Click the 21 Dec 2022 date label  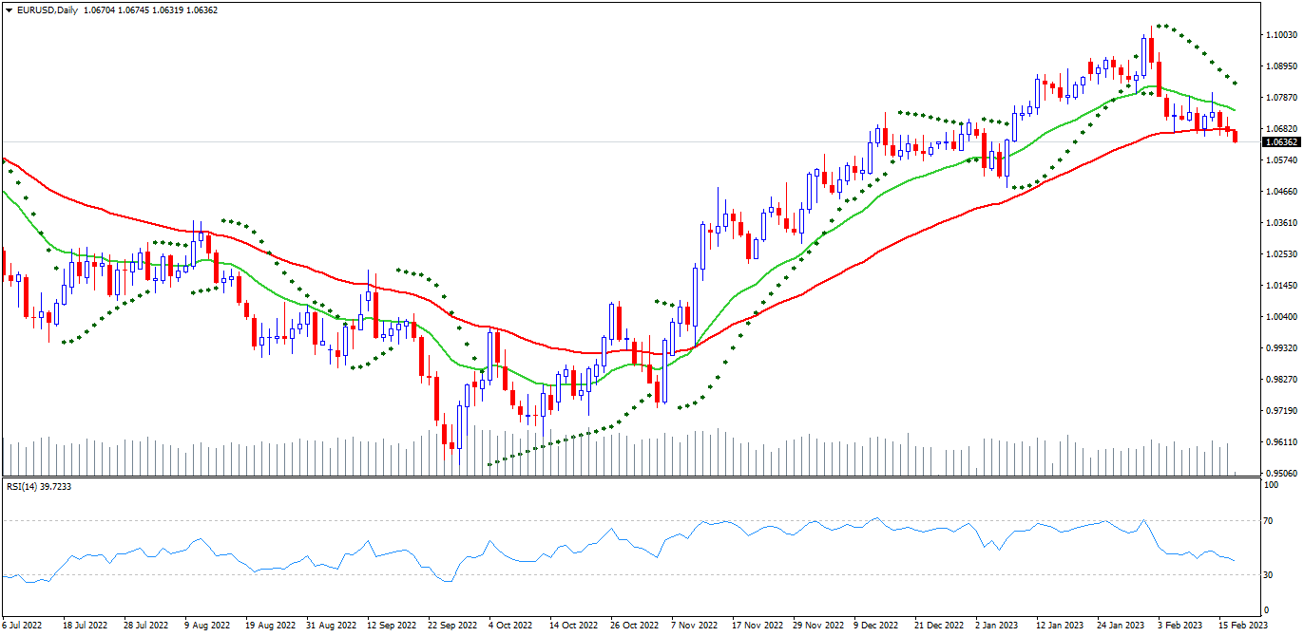939,627
